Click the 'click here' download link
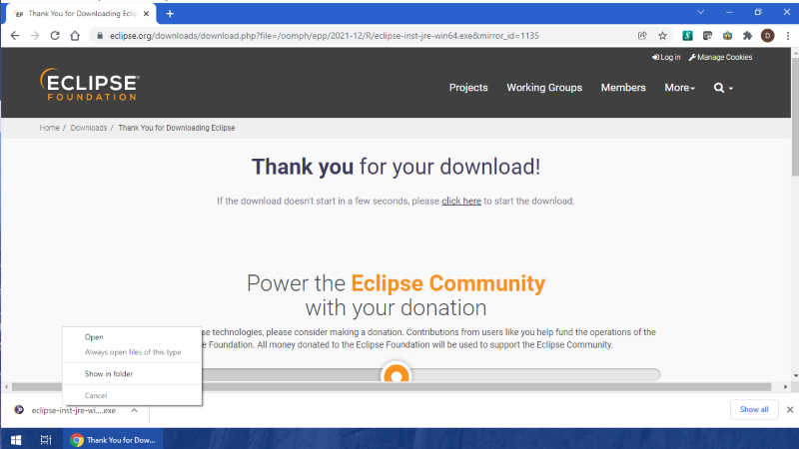799x449 pixels. 461,202
